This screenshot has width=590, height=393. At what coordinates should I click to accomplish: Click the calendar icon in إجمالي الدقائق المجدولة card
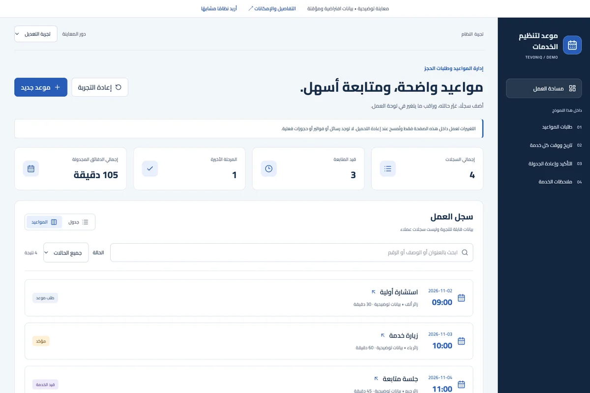[31, 168]
